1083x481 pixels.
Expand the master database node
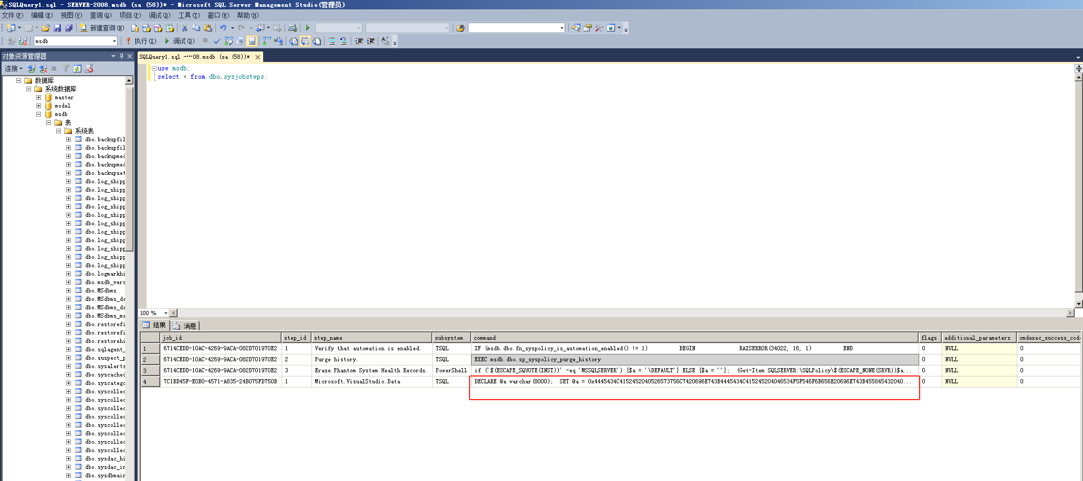38,97
